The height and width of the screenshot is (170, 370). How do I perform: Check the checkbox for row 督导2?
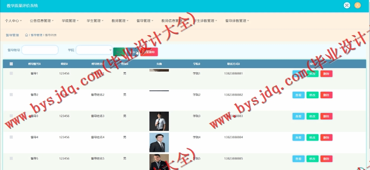pyautogui.click(x=11, y=95)
